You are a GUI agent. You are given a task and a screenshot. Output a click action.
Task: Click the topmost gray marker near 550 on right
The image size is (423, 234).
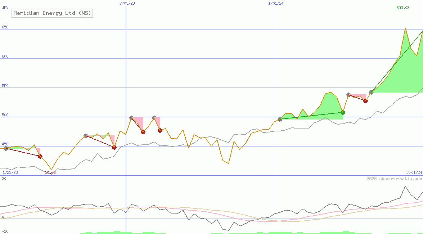click(371, 92)
